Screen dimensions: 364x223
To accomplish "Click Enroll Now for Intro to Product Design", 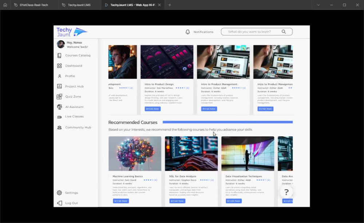I will tap(153, 109).
